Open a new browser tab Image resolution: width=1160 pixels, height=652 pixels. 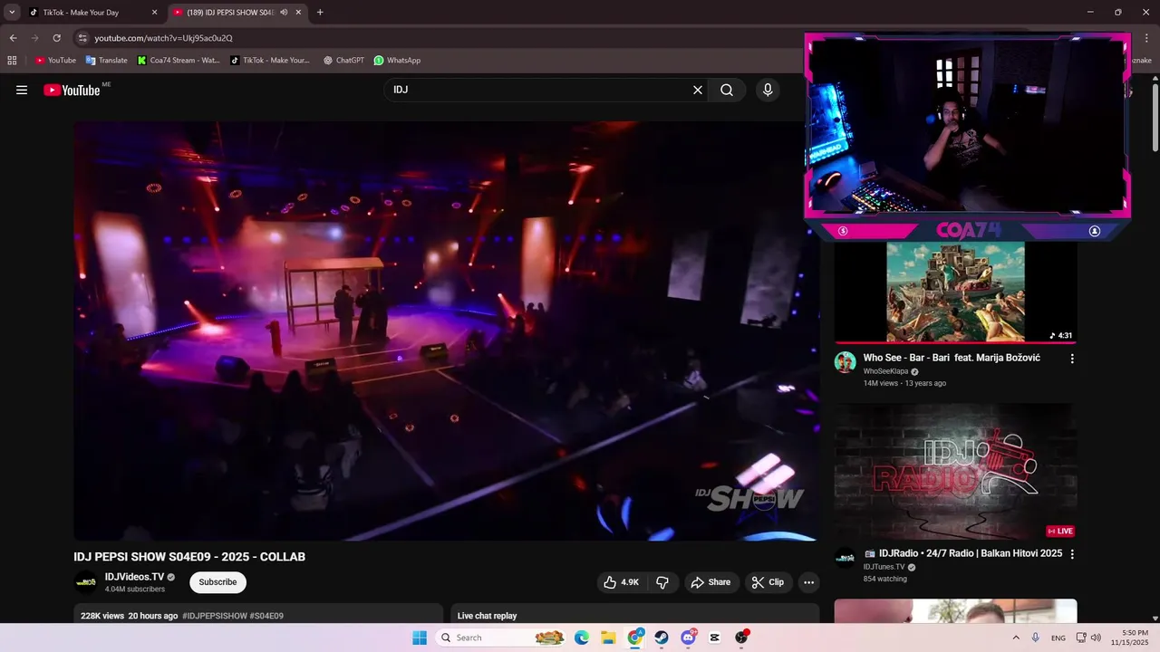[x=320, y=13]
